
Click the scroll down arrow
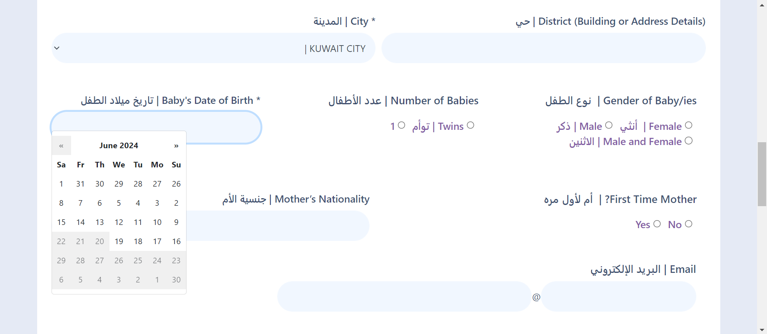(762, 330)
